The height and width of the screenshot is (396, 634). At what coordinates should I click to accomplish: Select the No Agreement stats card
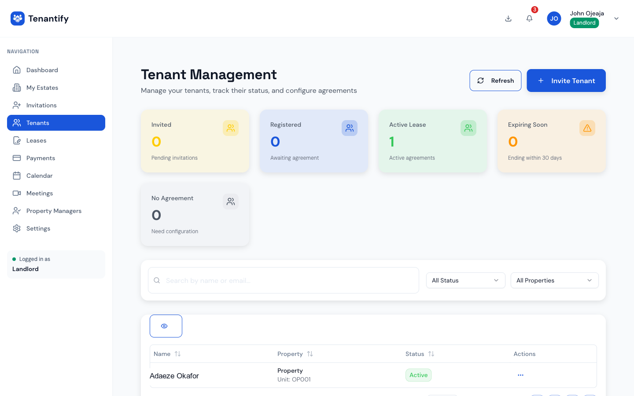click(195, 214)
